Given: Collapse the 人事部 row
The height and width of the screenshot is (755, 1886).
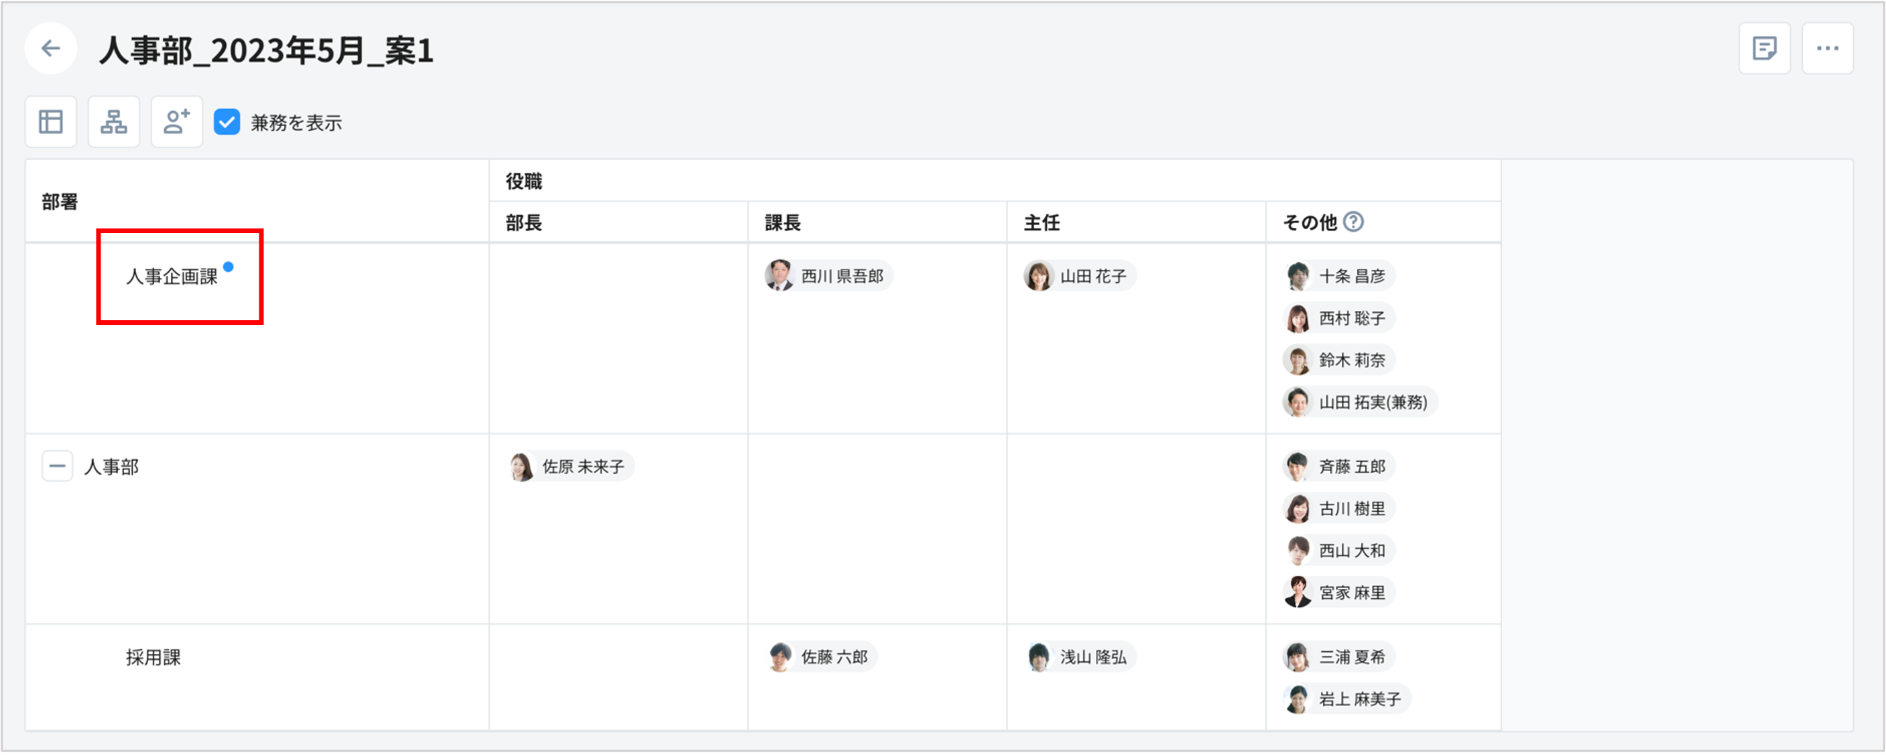Looking at the screenshot, I should (57, 466).
